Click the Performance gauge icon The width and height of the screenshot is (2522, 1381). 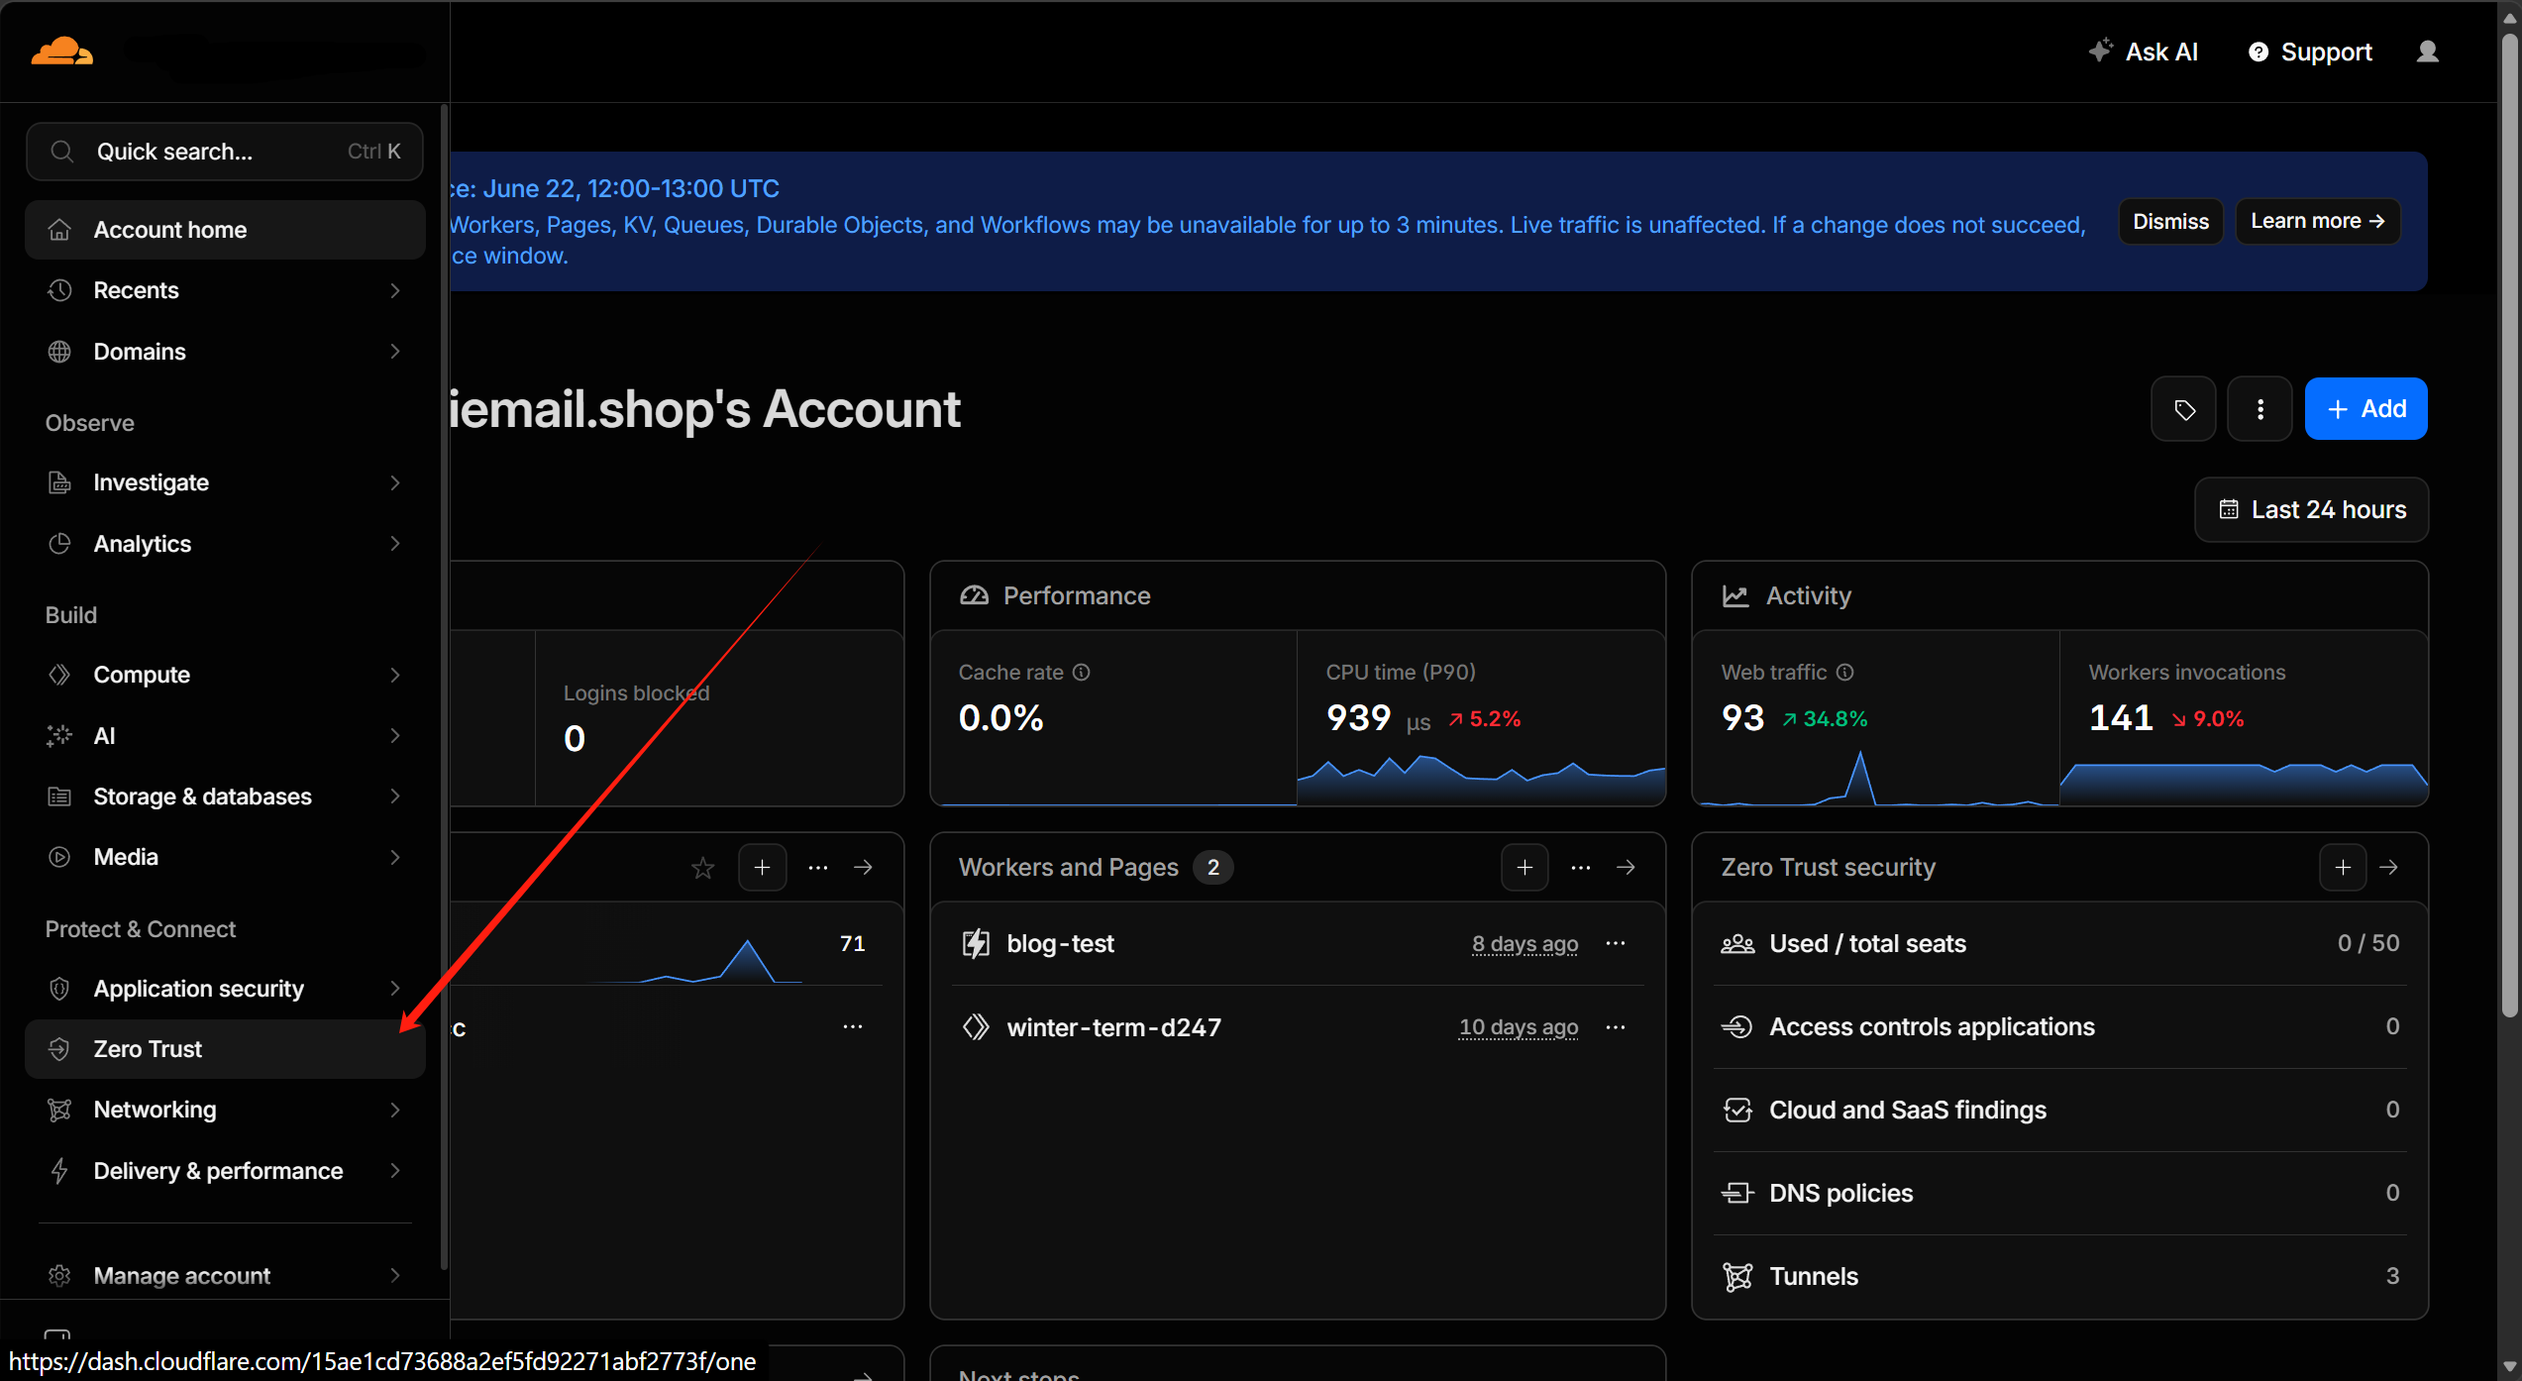click(975, 595)
